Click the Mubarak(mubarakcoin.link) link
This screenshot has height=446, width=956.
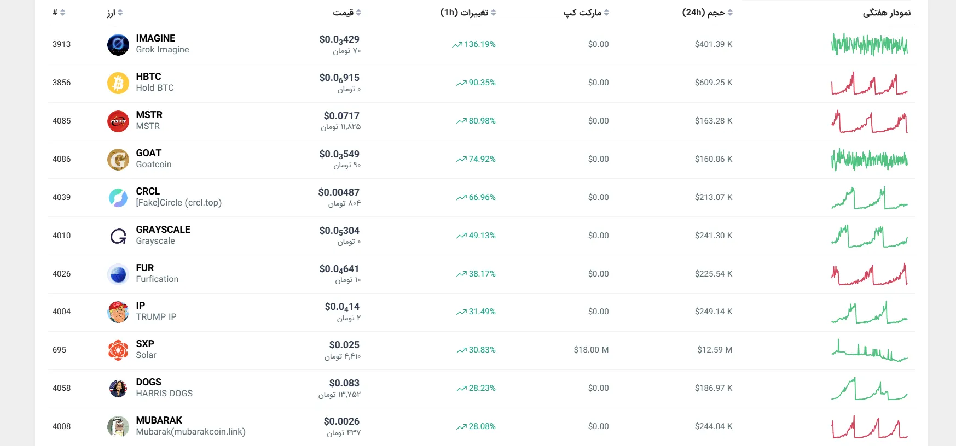pyautogui.click(x=190, y=431)
